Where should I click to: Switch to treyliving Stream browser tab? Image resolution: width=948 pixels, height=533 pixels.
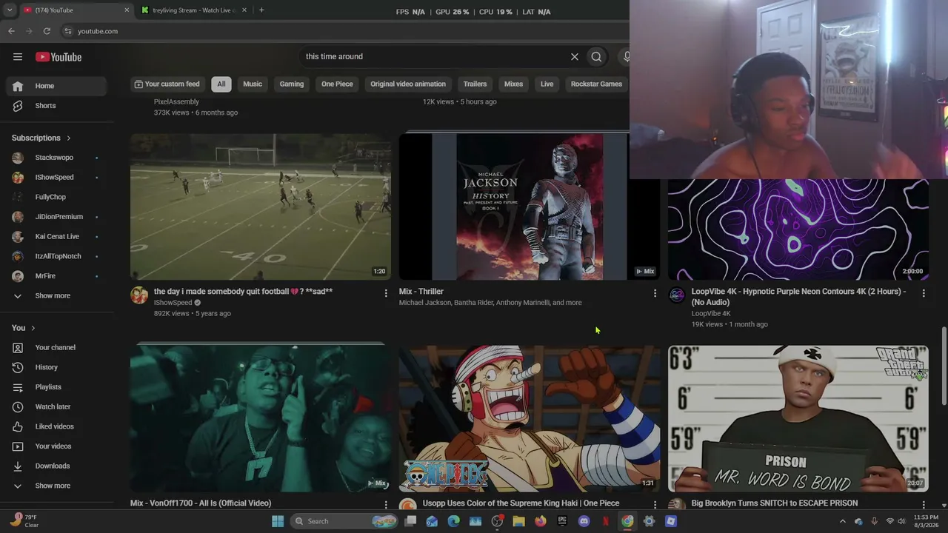[x=193, y=10]
